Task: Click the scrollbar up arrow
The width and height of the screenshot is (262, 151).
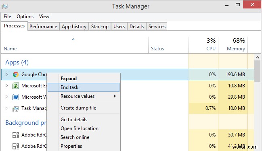Action: 257,57
